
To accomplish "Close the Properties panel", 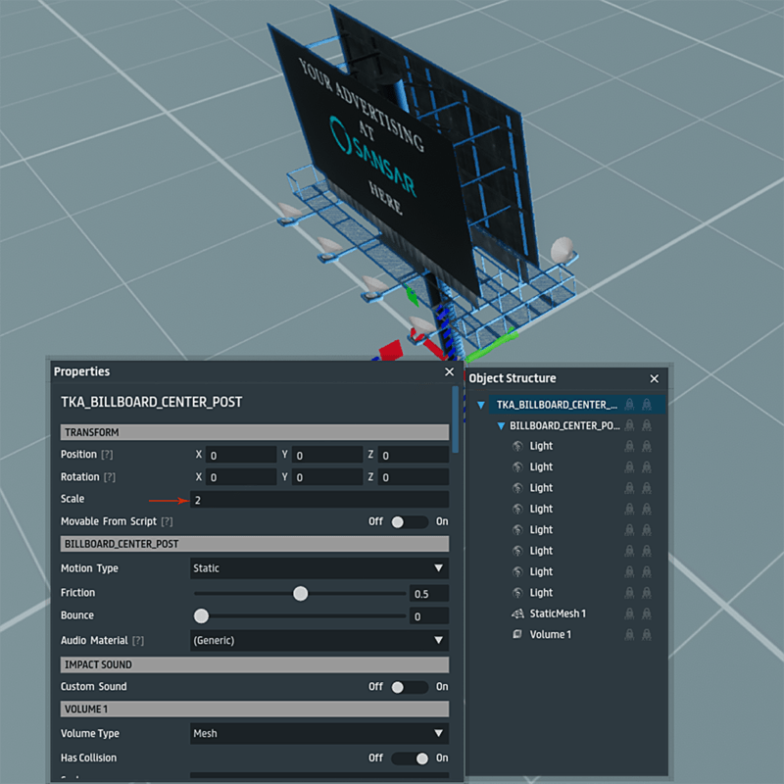I will pos(450,371).
